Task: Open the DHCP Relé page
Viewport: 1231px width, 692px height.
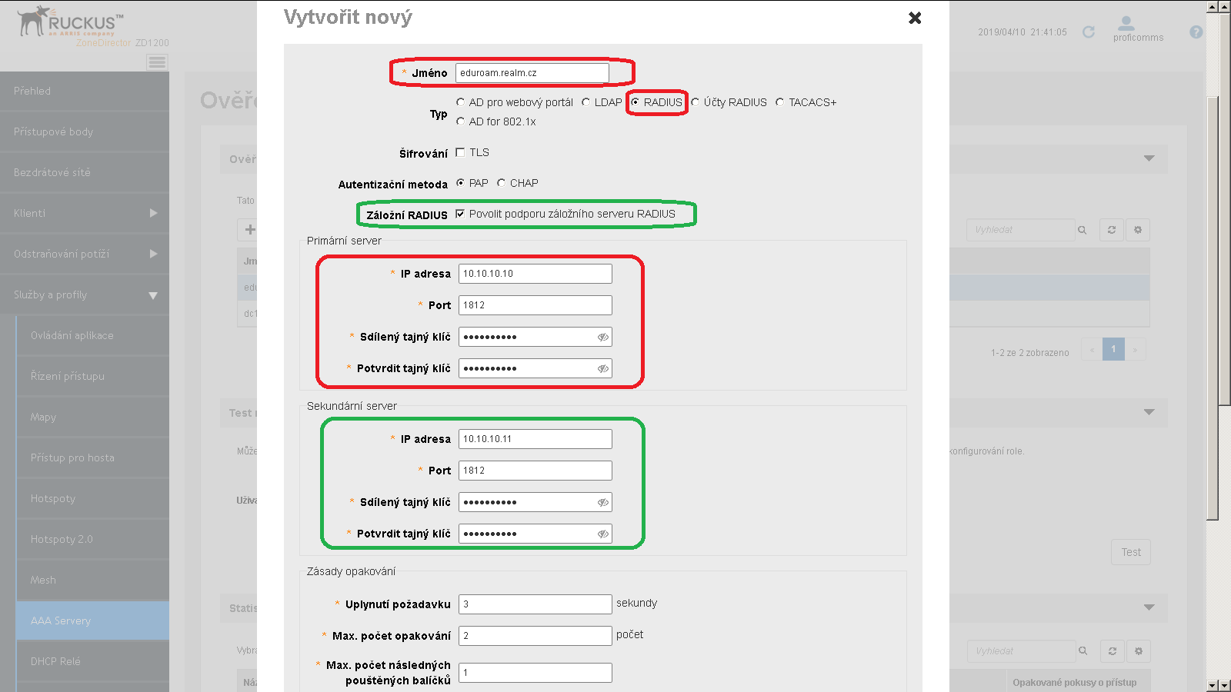Action: (x=55, y=660)
